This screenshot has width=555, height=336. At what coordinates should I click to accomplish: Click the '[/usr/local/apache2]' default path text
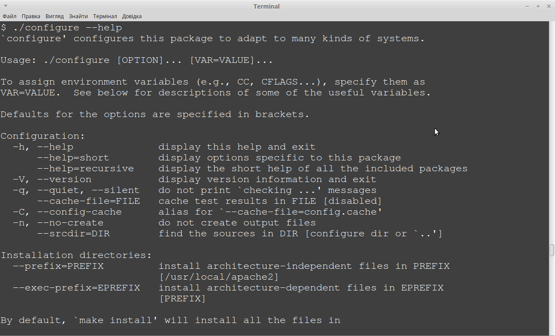[219, 277]
